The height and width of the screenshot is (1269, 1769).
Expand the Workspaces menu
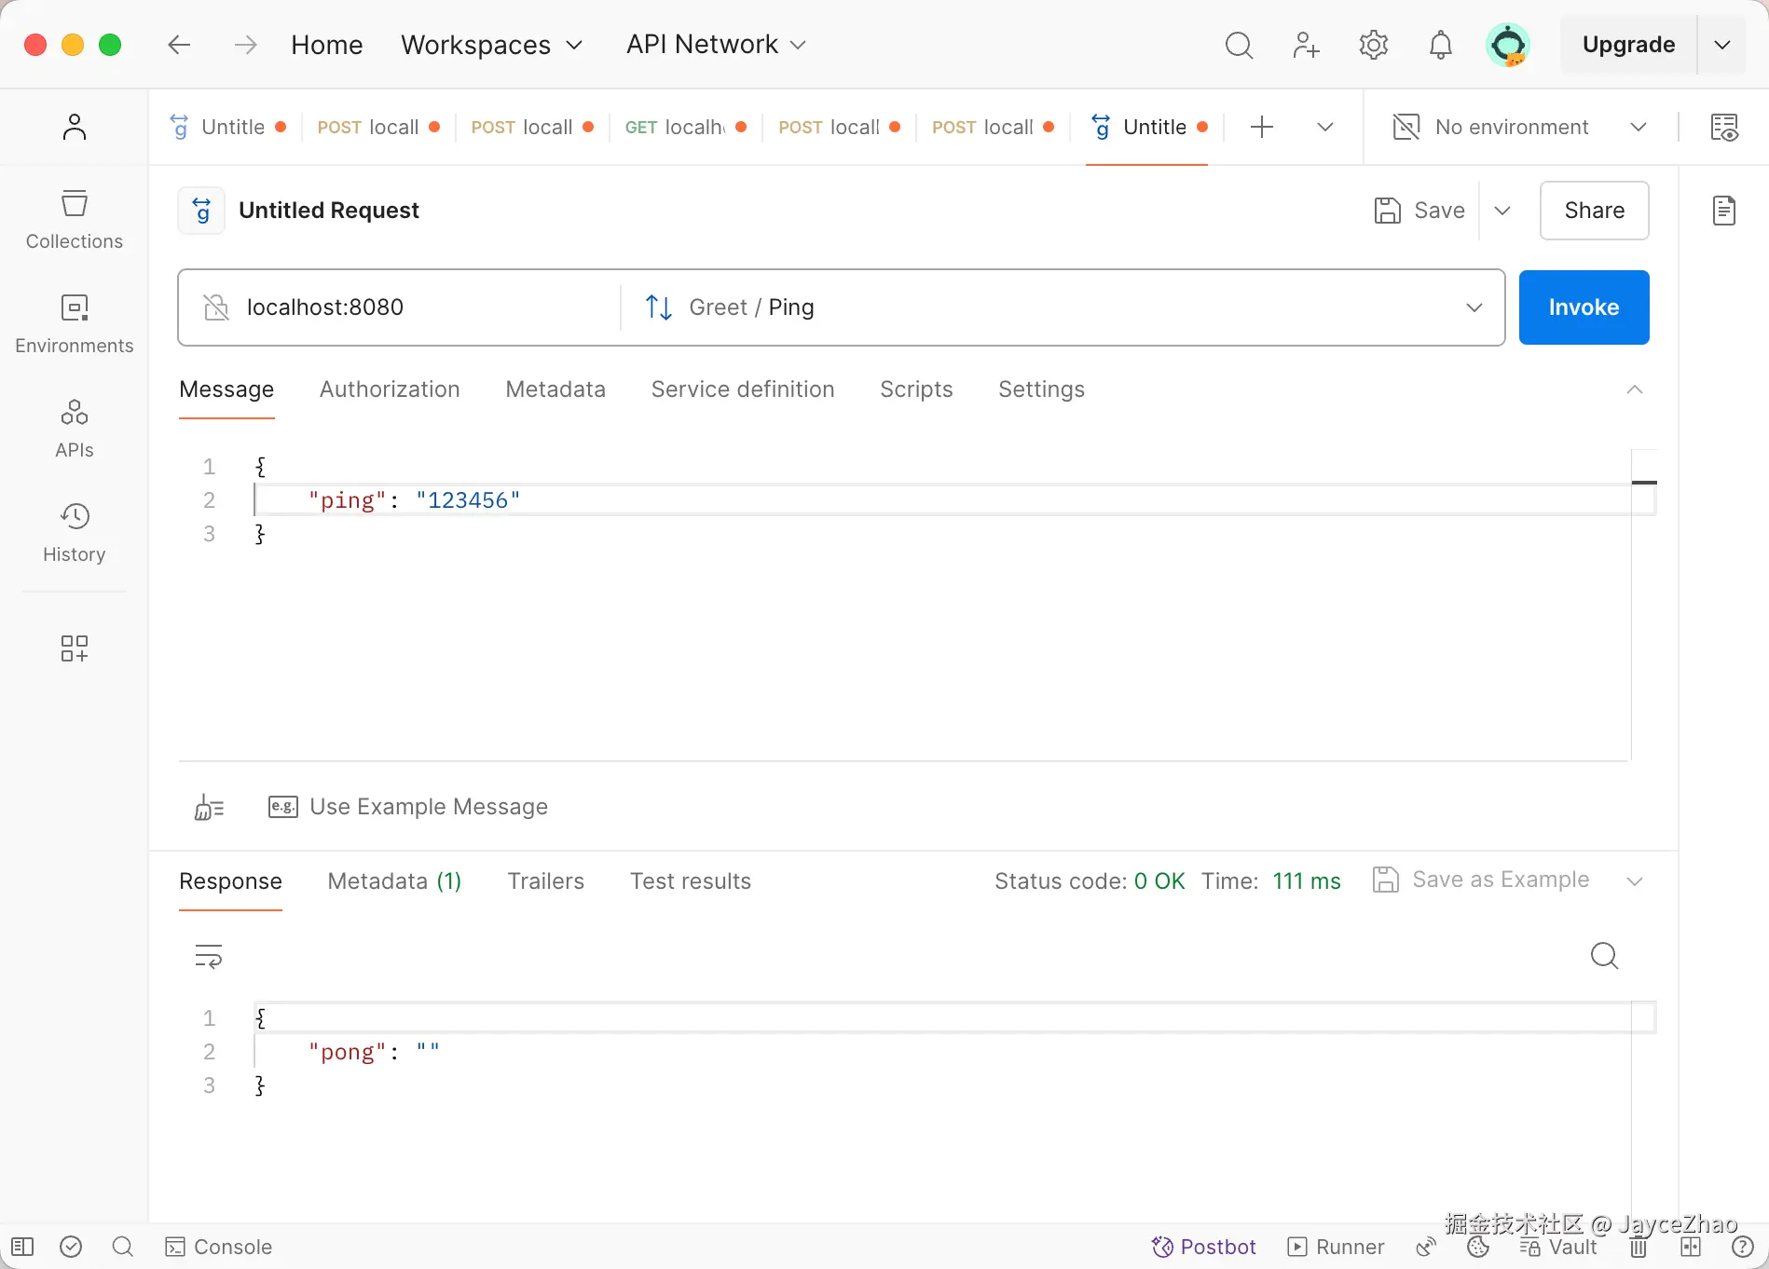[491, 45]
